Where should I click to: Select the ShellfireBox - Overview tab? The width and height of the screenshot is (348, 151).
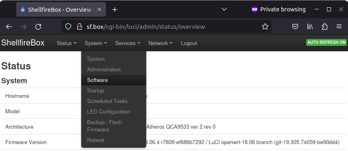pyautogui.click(x=61, y=9)
